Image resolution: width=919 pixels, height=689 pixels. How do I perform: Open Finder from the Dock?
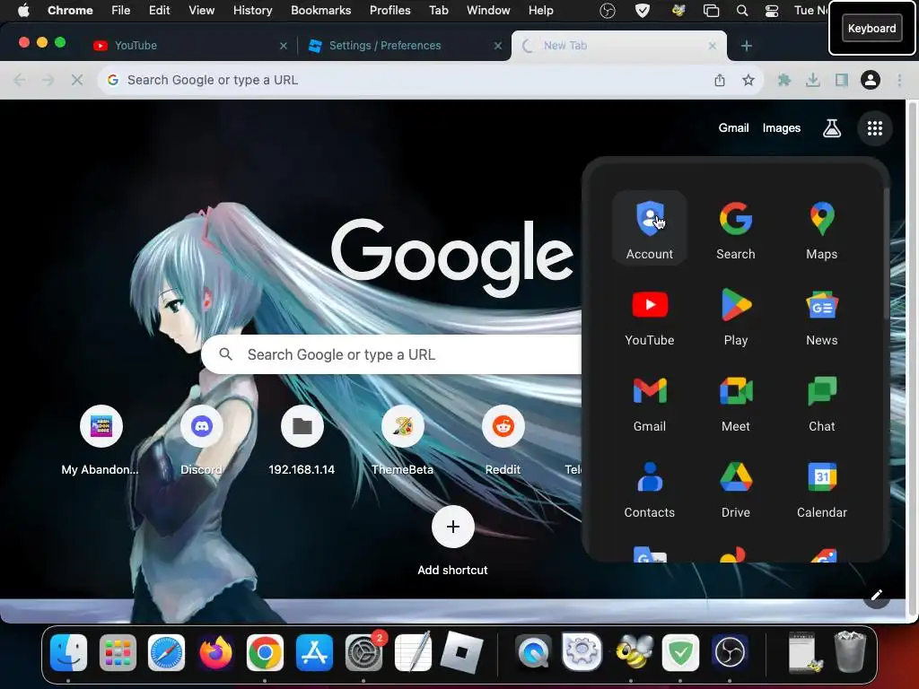point(68,652)
